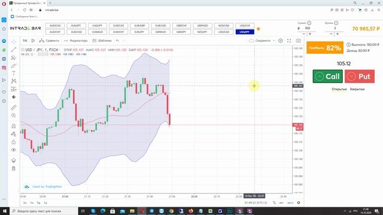
Task: Choose the EUR/GBP currency pair
Action: (139, 26)
